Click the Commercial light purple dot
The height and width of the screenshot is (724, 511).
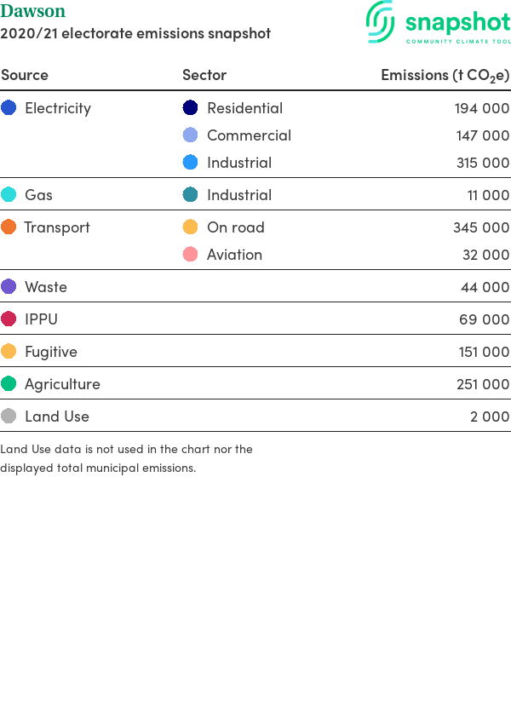pos(190,135)
